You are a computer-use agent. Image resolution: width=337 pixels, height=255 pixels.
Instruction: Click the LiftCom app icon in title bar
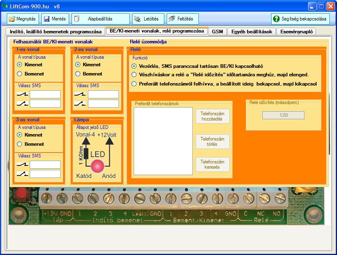pos(5,6)
